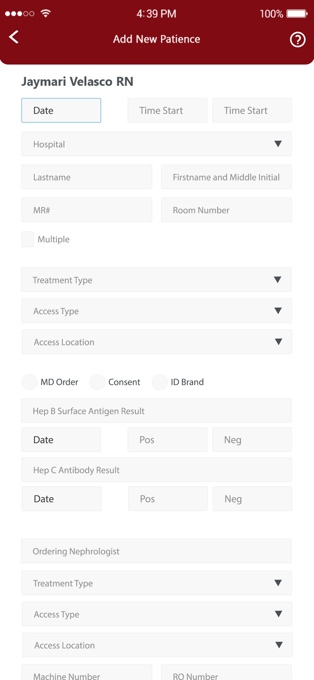Tap the back arrow icon
This screenshot has width=314, height=680.
[14, 37]
